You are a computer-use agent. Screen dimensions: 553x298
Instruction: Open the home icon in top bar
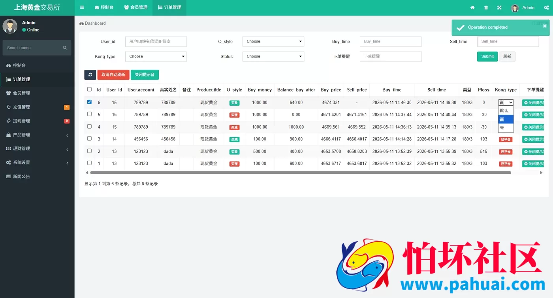tap(472, 7)
